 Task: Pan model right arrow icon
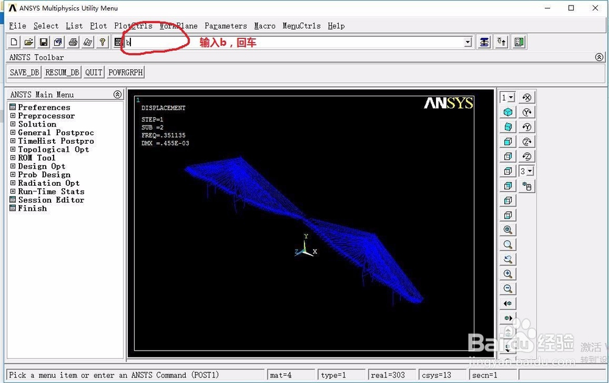pos(508,318)
